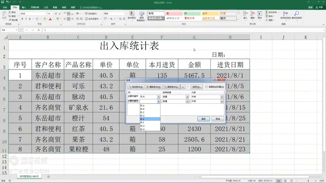Toggle Bold formatting
The width and height of the screenshot is (326, 183).
pyautogui.click(x=22, y=19)
